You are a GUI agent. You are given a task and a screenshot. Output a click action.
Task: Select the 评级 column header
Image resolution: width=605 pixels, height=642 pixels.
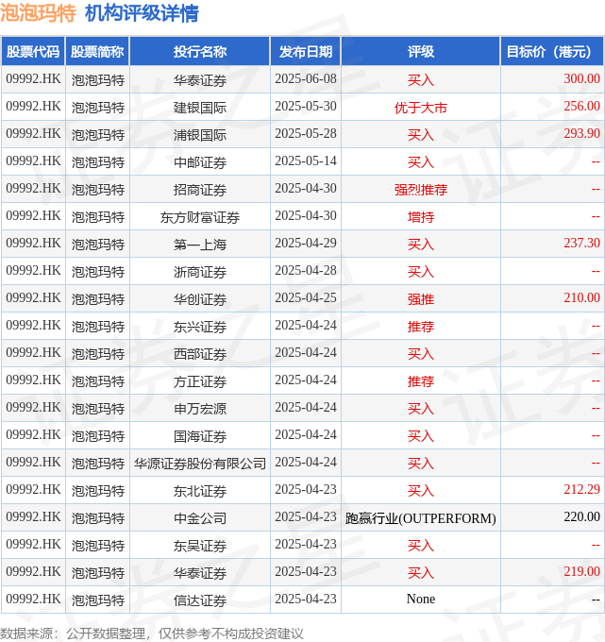(x=421, y=52)
